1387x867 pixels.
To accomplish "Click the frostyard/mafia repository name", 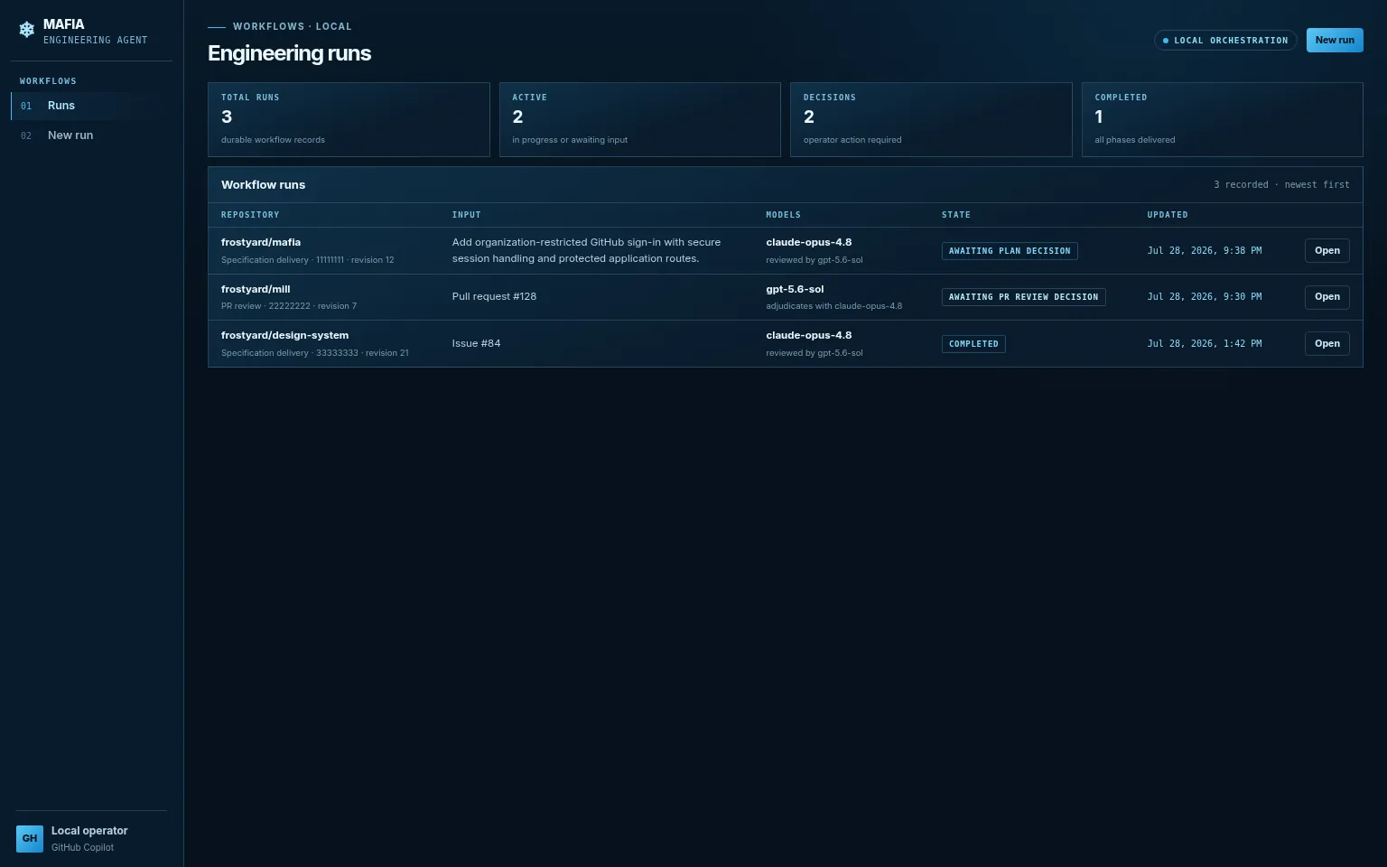I will (x=261, y=242).
